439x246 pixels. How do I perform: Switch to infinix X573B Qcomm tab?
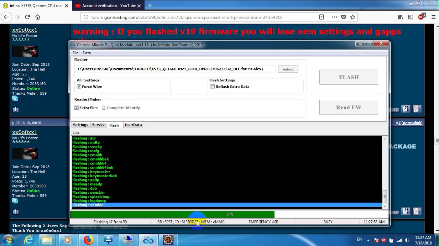click(x=36, y=6)
